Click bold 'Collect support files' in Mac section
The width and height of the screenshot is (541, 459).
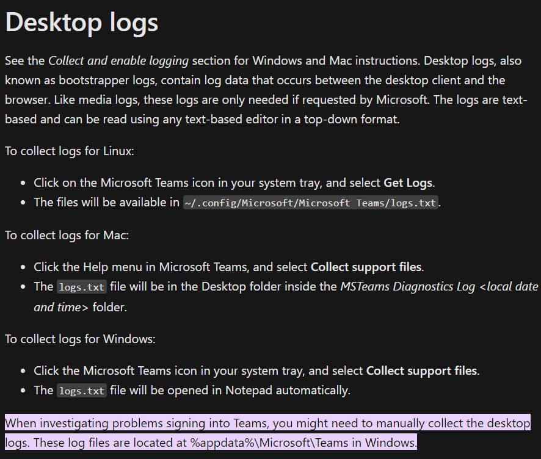(x=366, y=267)
